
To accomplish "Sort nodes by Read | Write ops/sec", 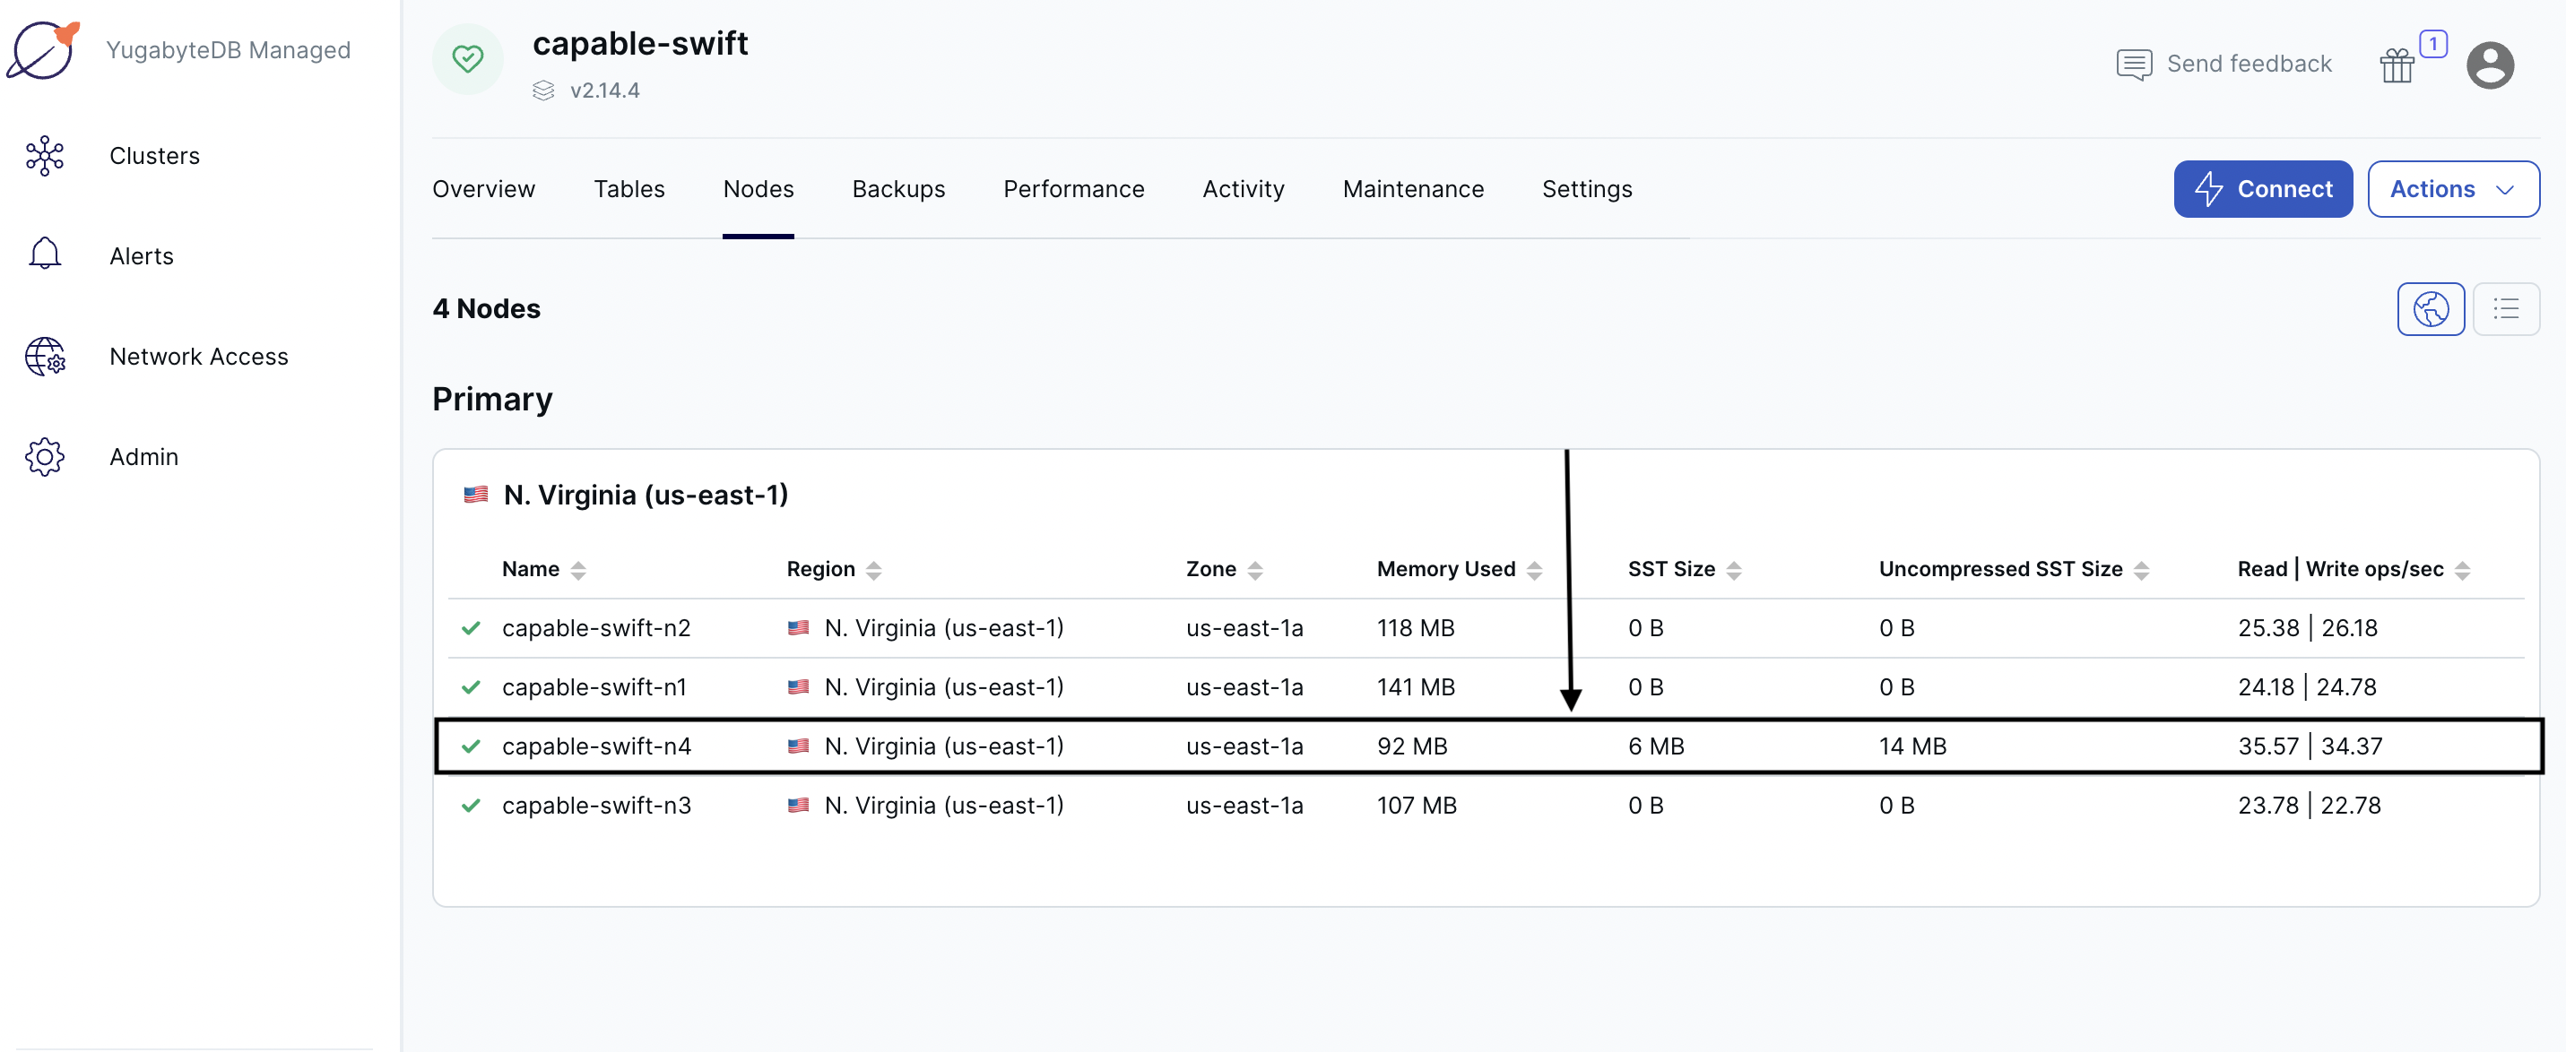I will [2465, 569].
